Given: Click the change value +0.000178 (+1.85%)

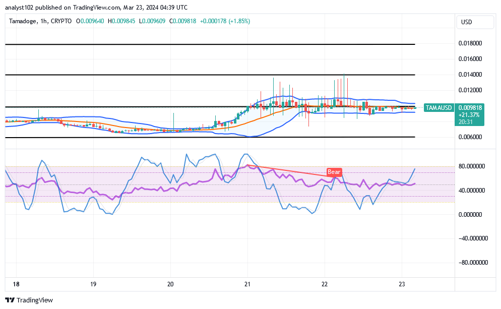Looking at the screenshot, I should coord(225,21).
